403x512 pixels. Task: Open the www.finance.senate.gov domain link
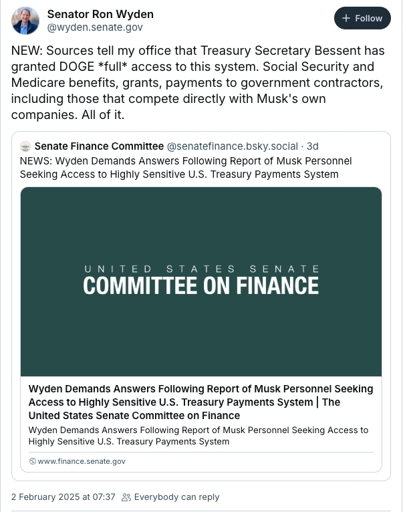[x=82, y=461]
